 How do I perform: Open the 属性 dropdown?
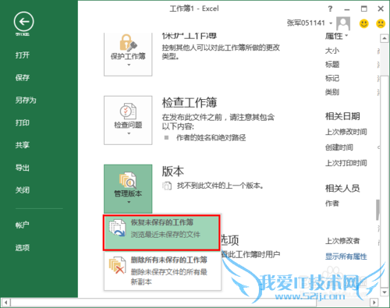click(336, 36)
